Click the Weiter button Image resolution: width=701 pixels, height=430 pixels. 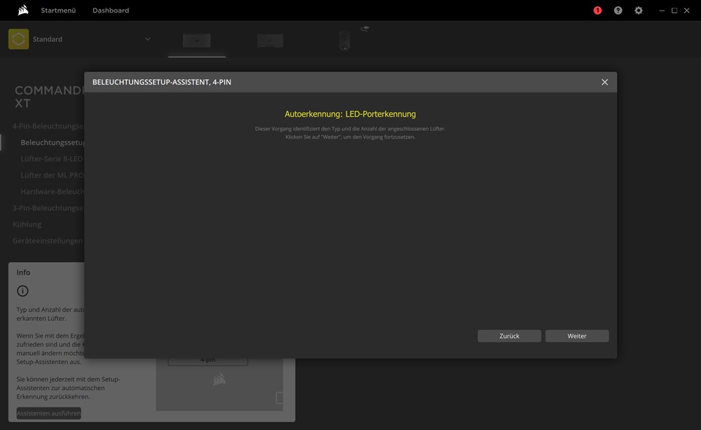pos(577,335)
